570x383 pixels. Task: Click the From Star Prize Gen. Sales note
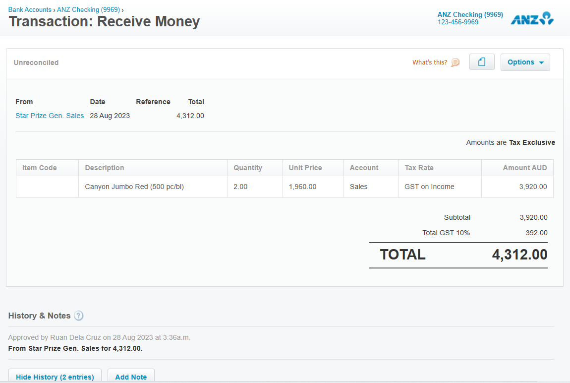click(x=75, y=348)
